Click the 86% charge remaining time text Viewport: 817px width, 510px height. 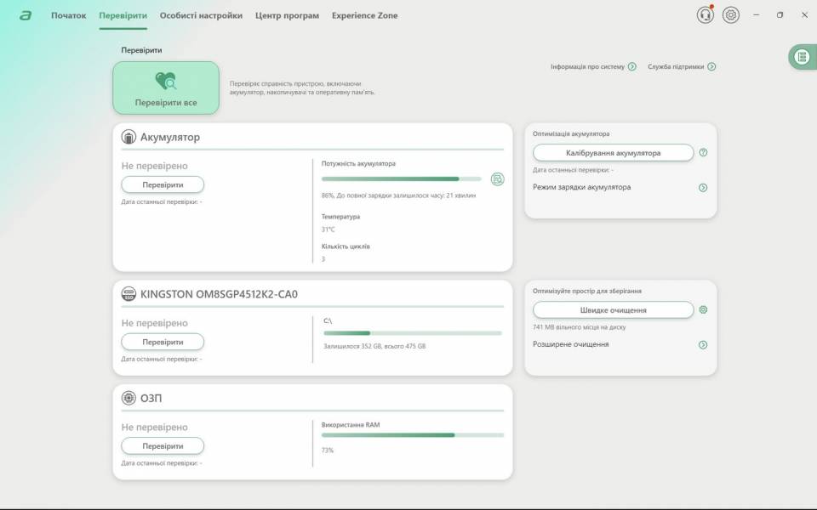click(x=398, y=195)
